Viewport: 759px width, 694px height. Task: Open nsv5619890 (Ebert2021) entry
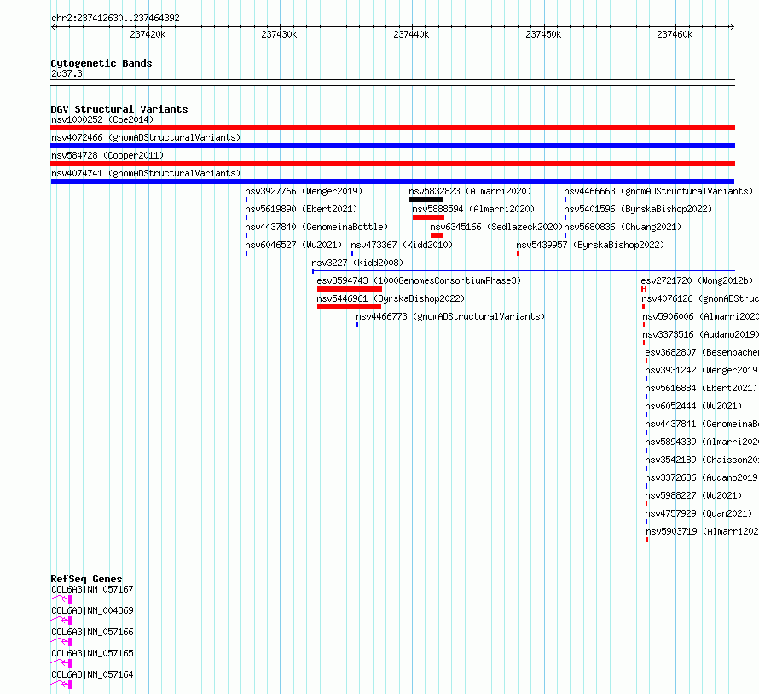coord(301,209)
